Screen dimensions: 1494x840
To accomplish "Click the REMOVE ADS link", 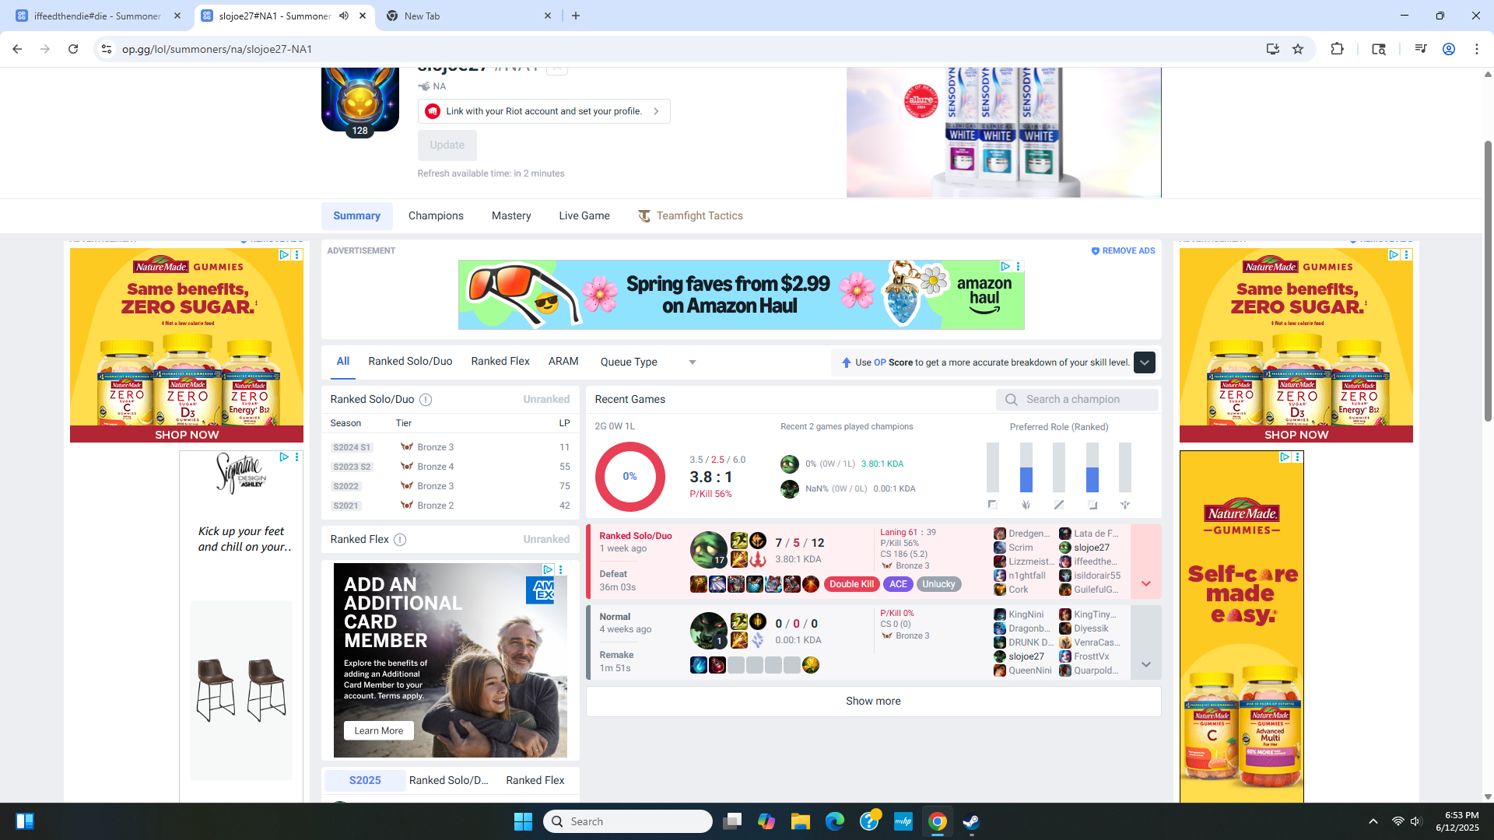I will (x=1124, y=251).
